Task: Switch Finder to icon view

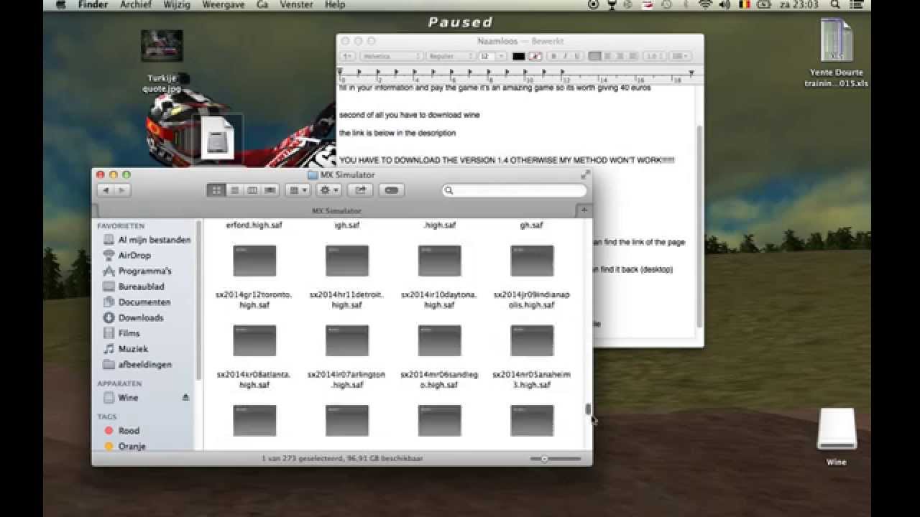Action: coord(216,190)
